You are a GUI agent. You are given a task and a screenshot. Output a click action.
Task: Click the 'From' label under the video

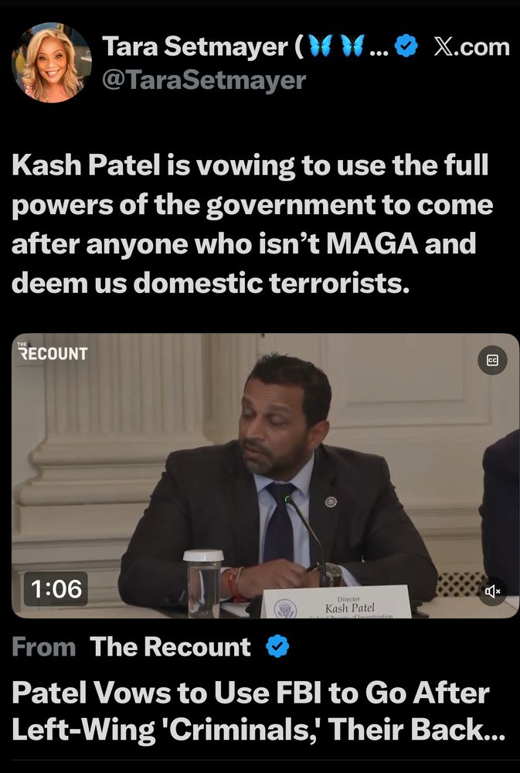(x=43, y=646)
